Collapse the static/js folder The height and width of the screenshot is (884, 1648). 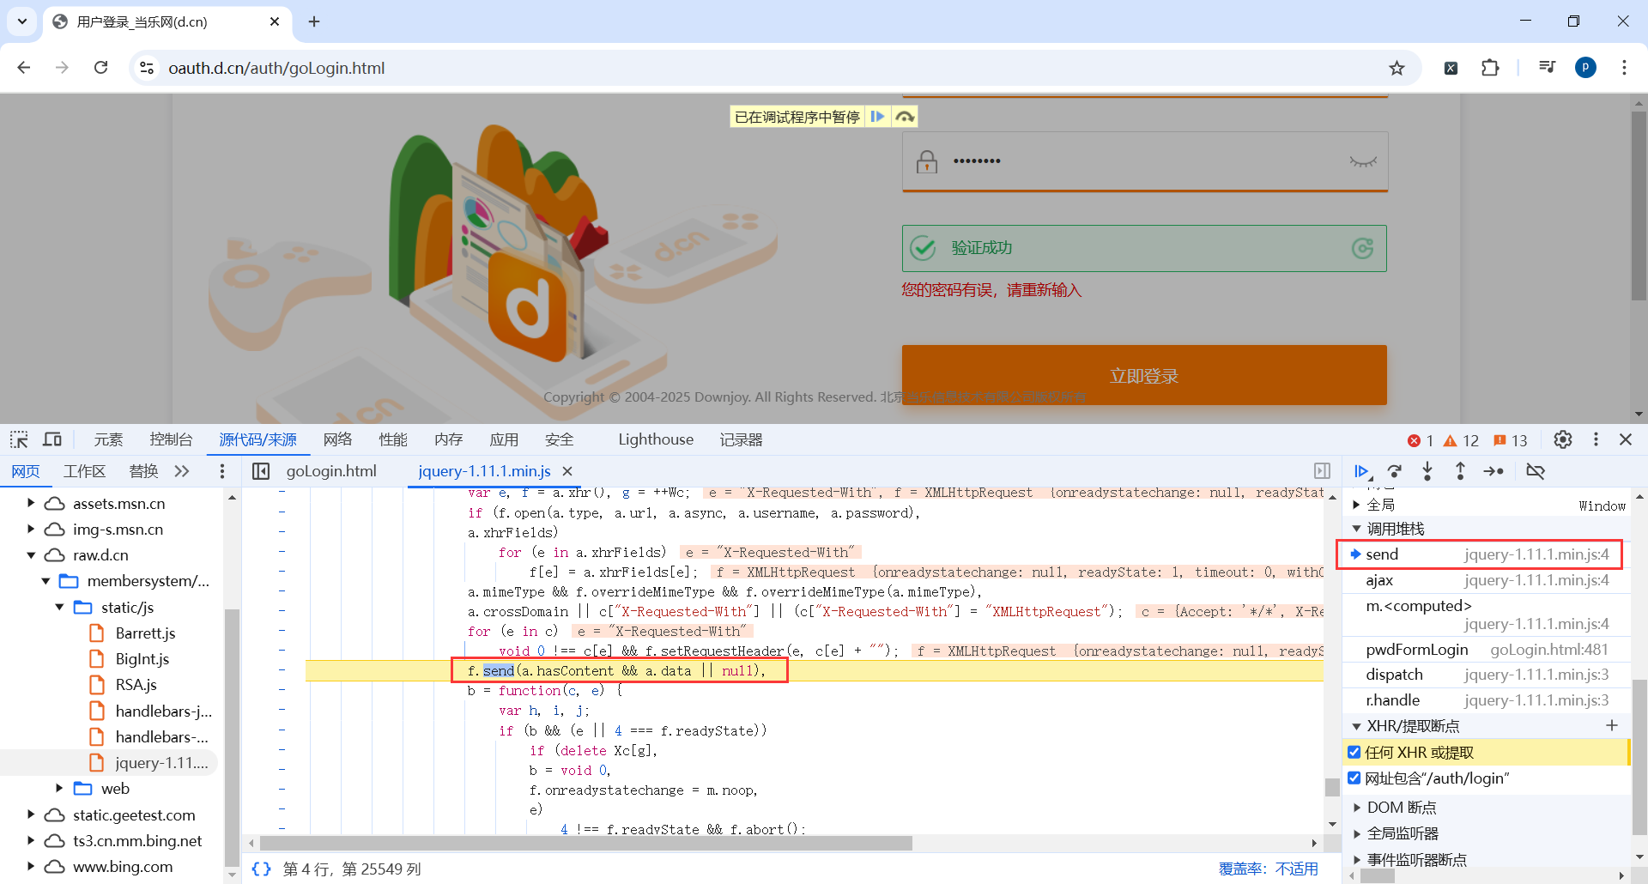coord(59,607)
